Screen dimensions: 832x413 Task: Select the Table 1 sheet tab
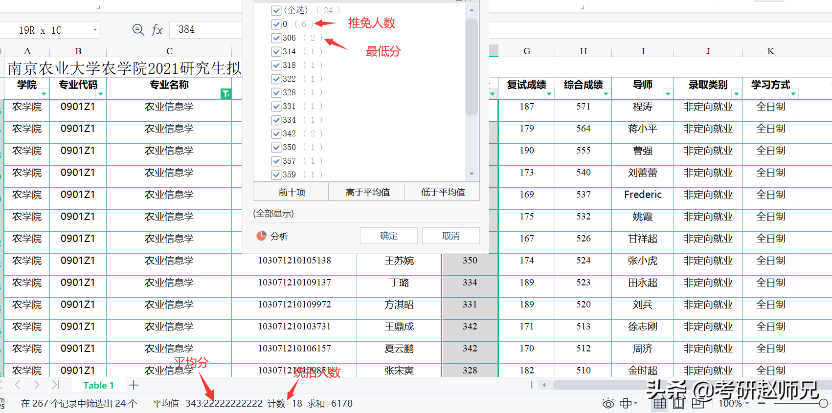point(98,385)
